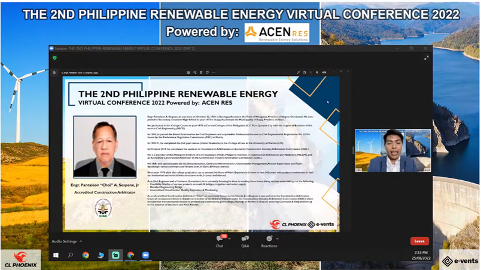Click the edit image icon in photo viewer
The image size is (481, 270).
[188, 72]
